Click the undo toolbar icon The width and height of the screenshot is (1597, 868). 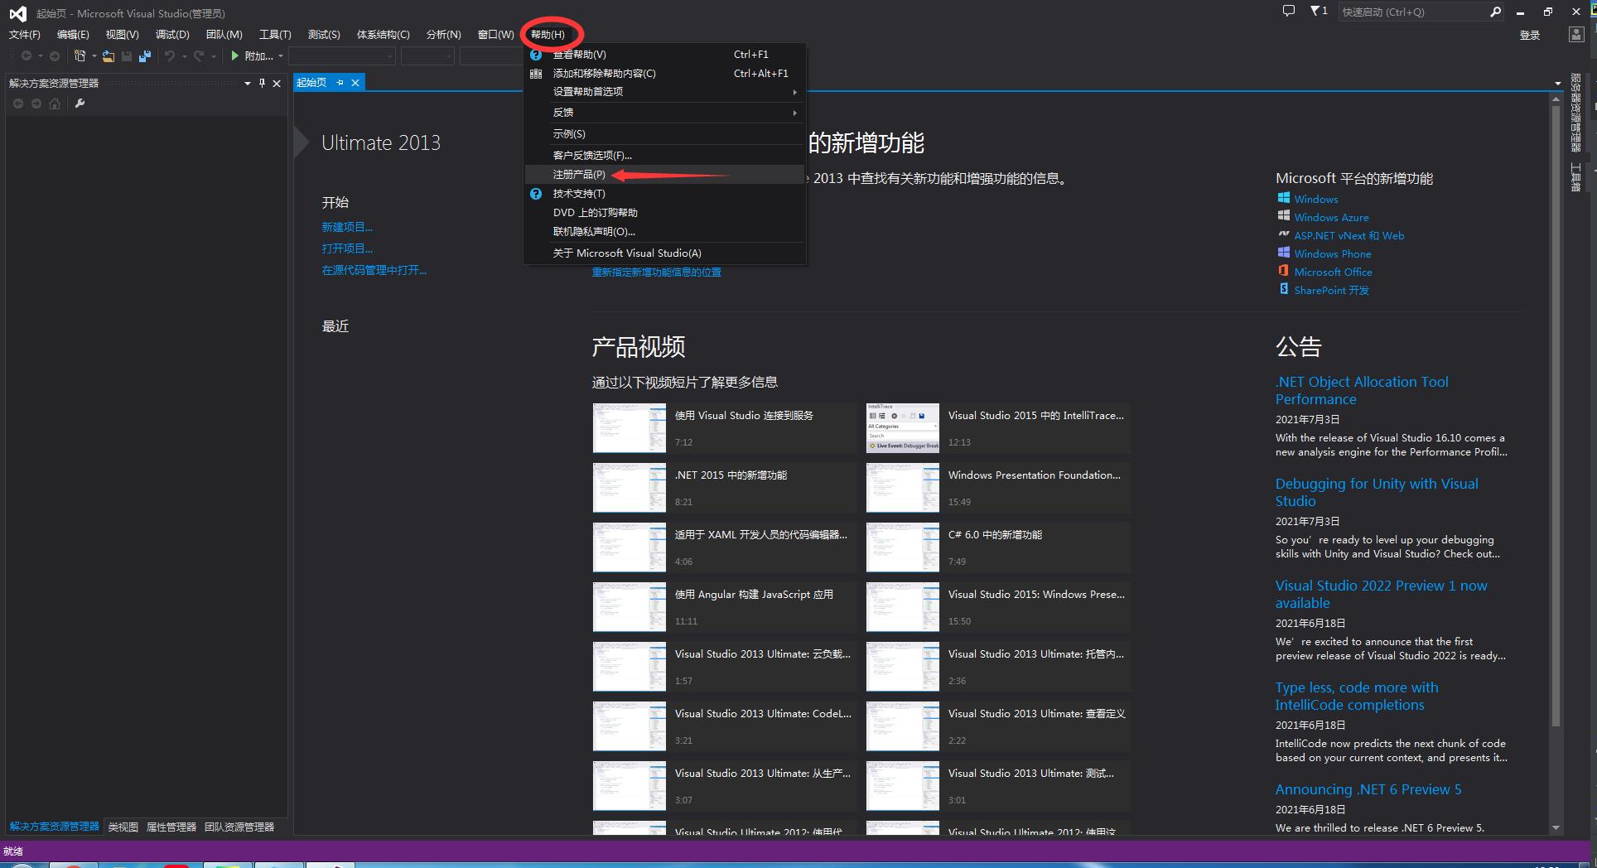(170, 55)
